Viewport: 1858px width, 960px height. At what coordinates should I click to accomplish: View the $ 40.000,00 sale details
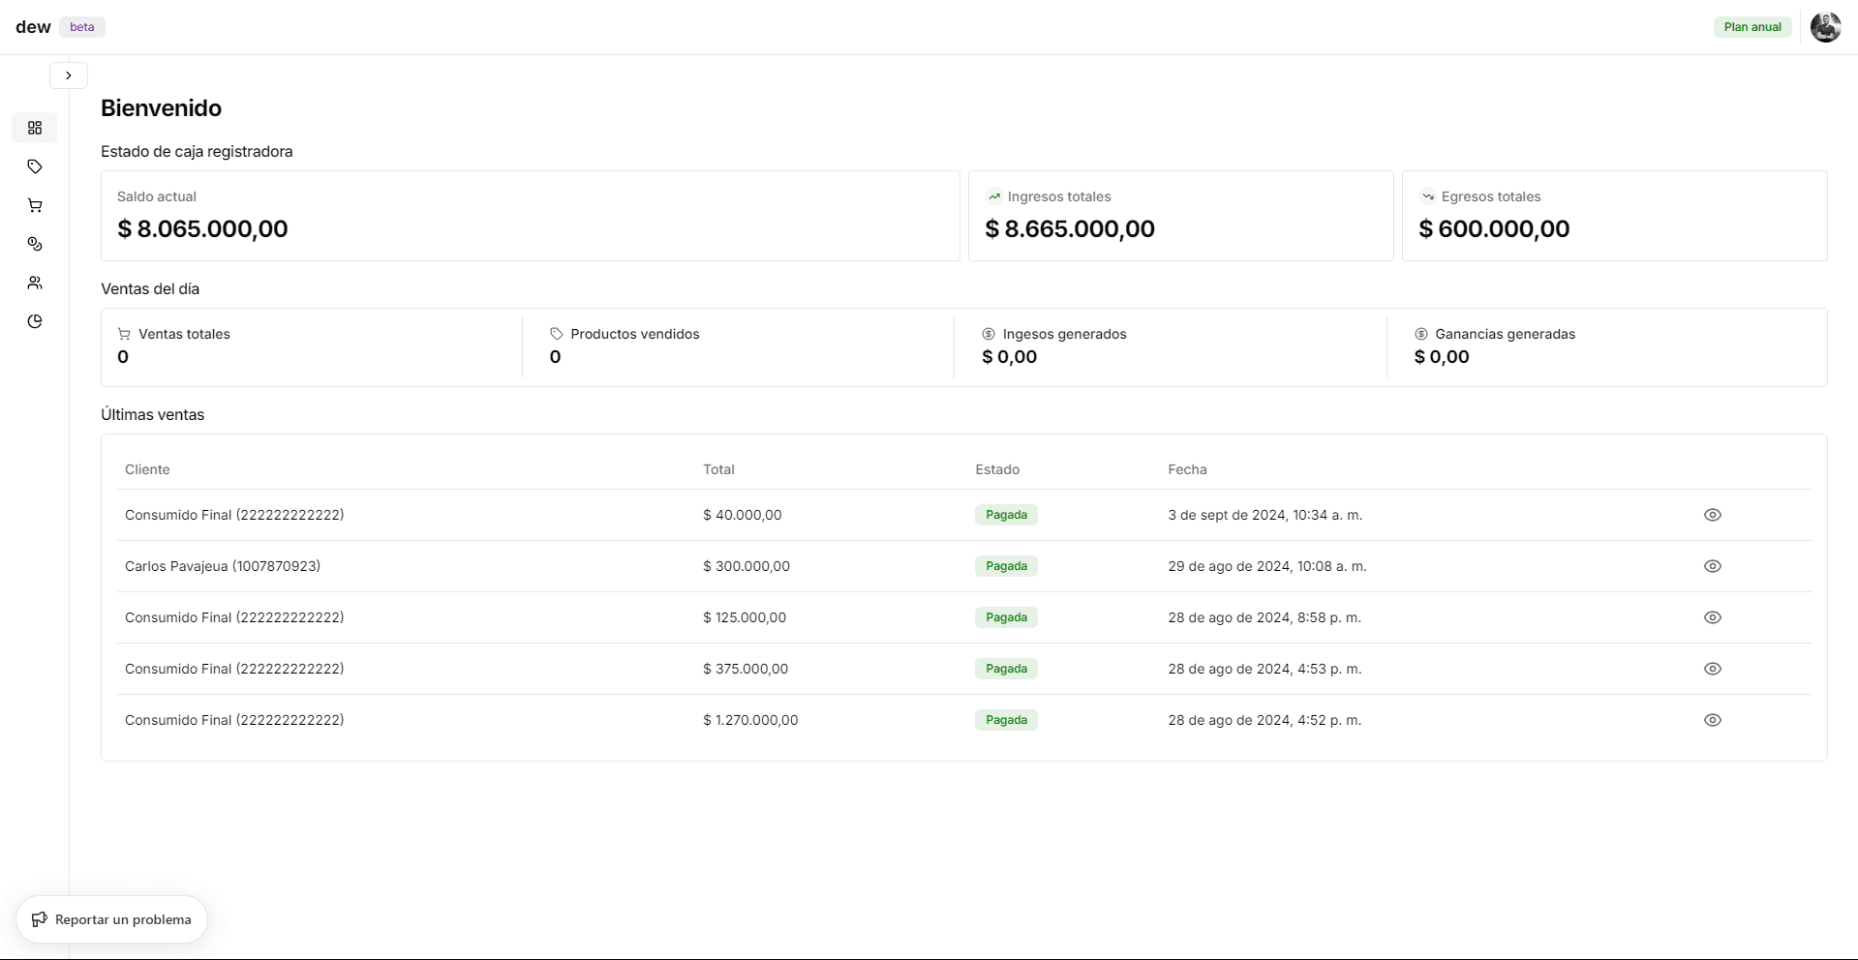pyautogui.click(x=1712, y=515)
